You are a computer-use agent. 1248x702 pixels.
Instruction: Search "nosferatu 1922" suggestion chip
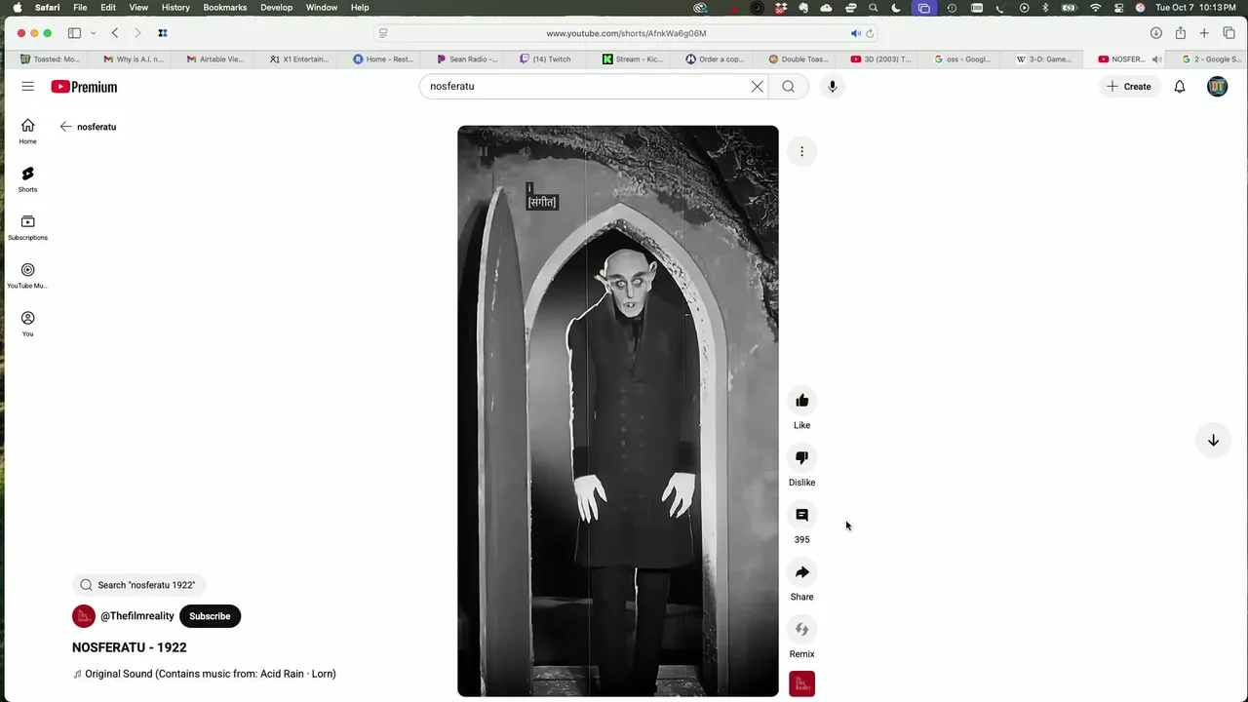[x=137, y=585]
